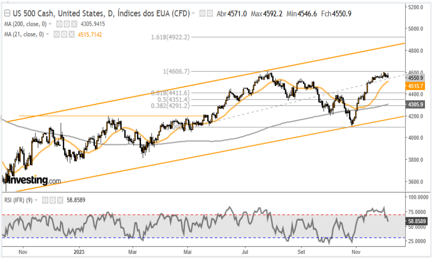
Task: Toggle visibility eye for US 500 Cash series
Action: [202, 13]
